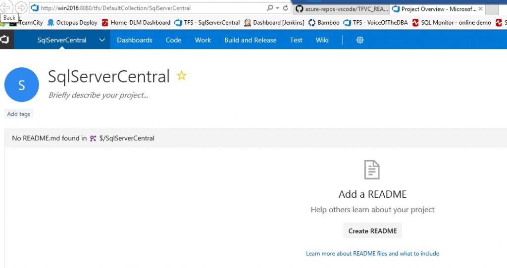Click the README document icon
507x268 pixels.
tap(372, 170)
